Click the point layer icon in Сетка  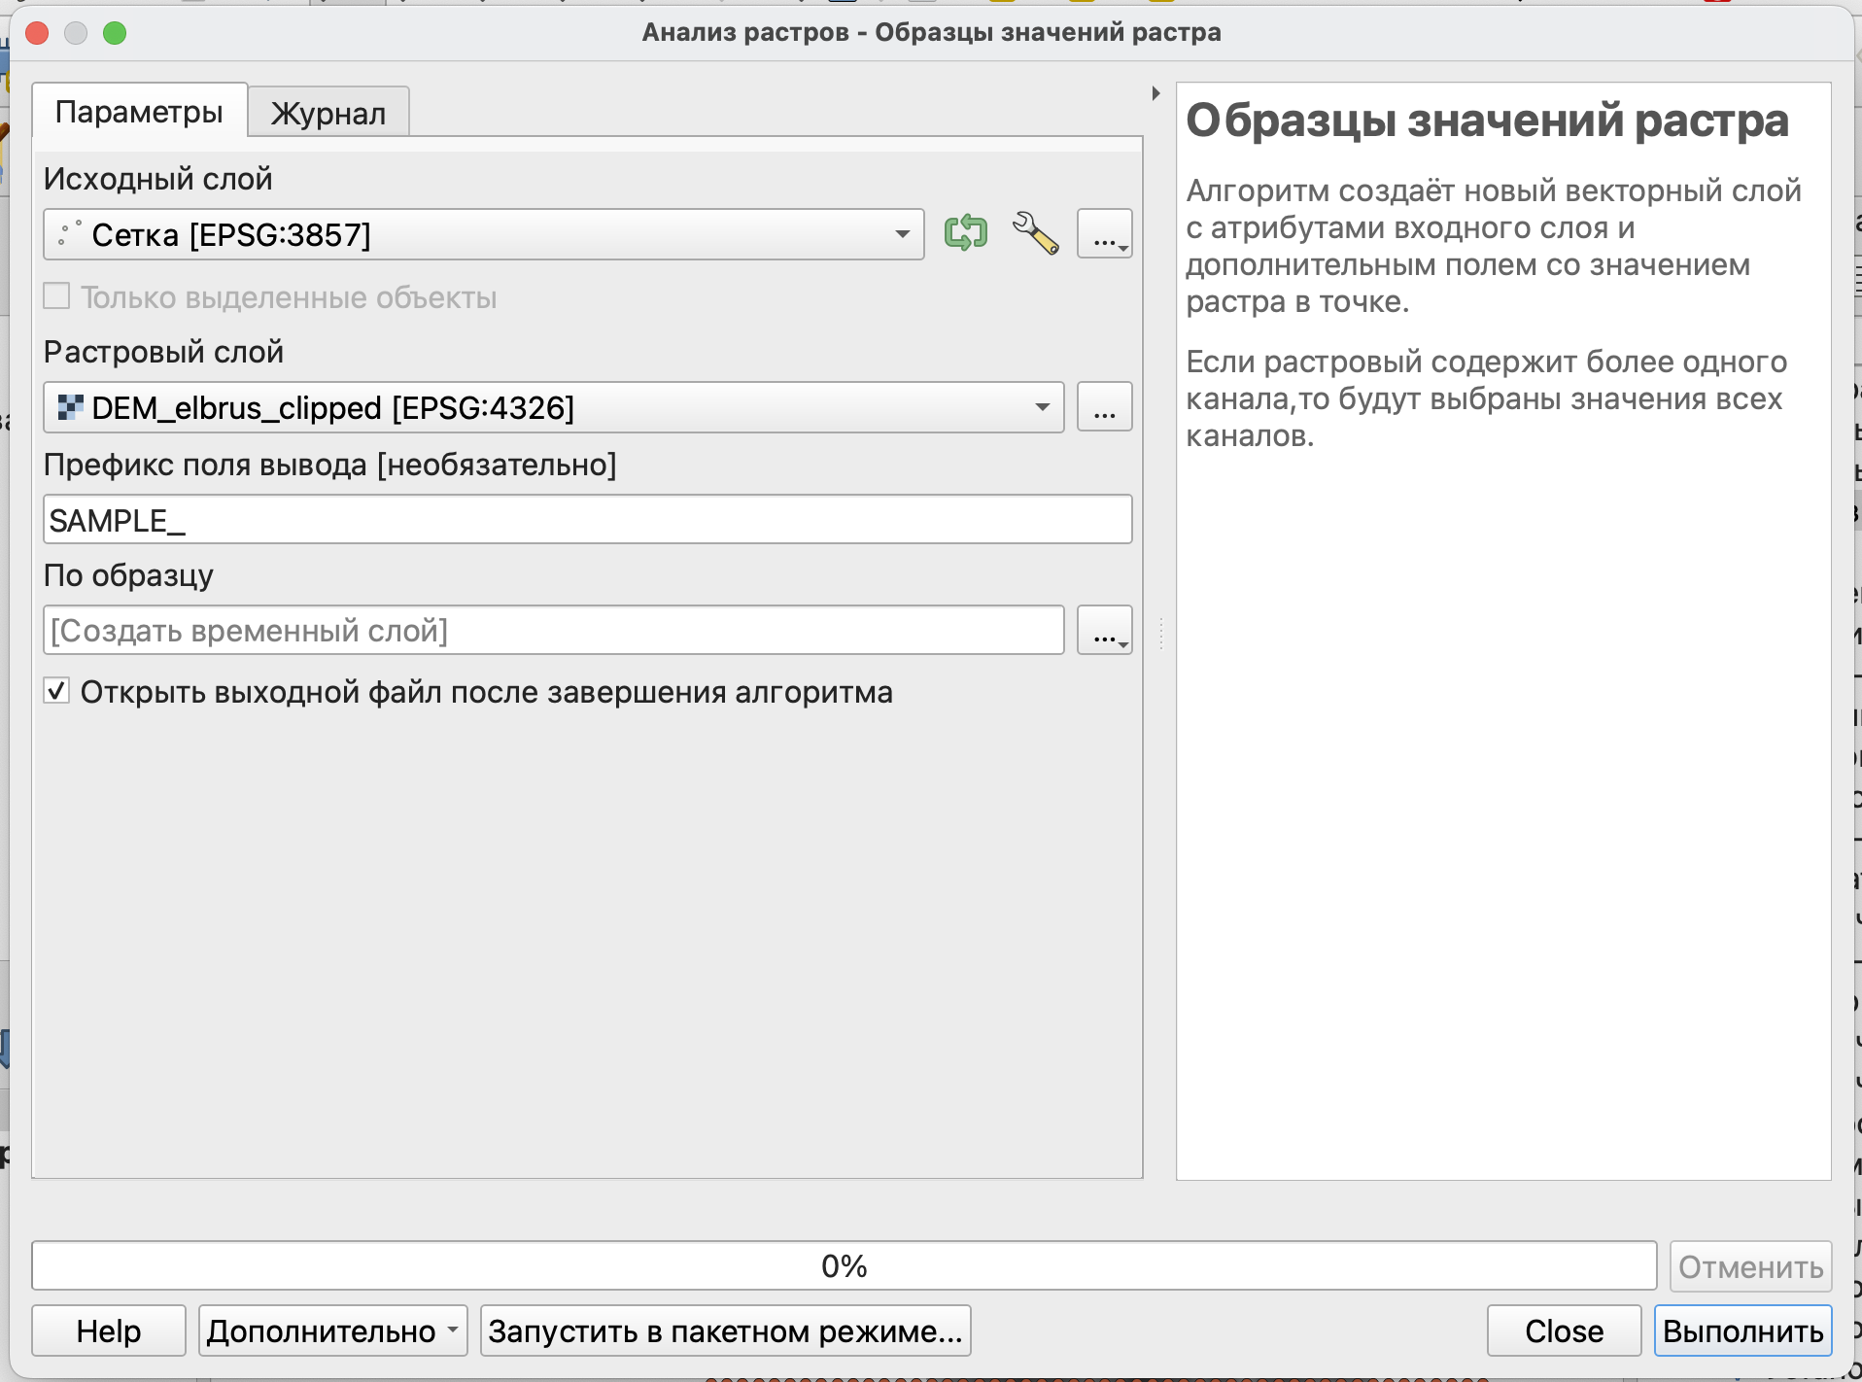tap(69, 234)
